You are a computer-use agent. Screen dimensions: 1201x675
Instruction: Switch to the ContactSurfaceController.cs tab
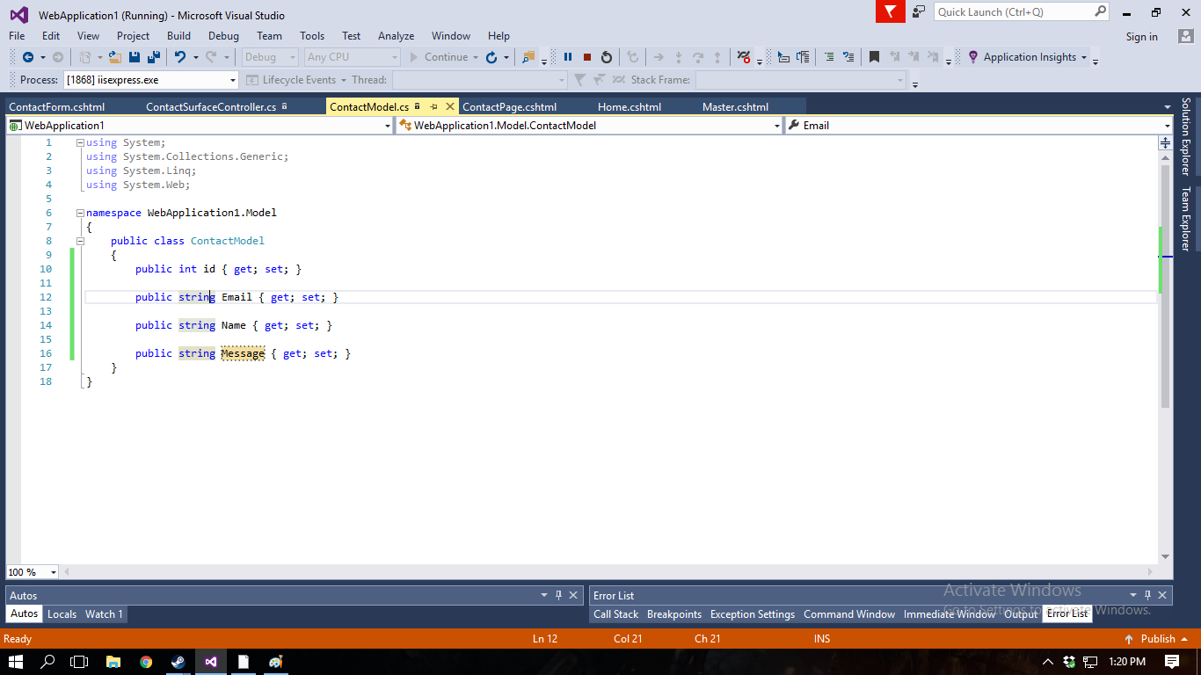coord(211,107)
